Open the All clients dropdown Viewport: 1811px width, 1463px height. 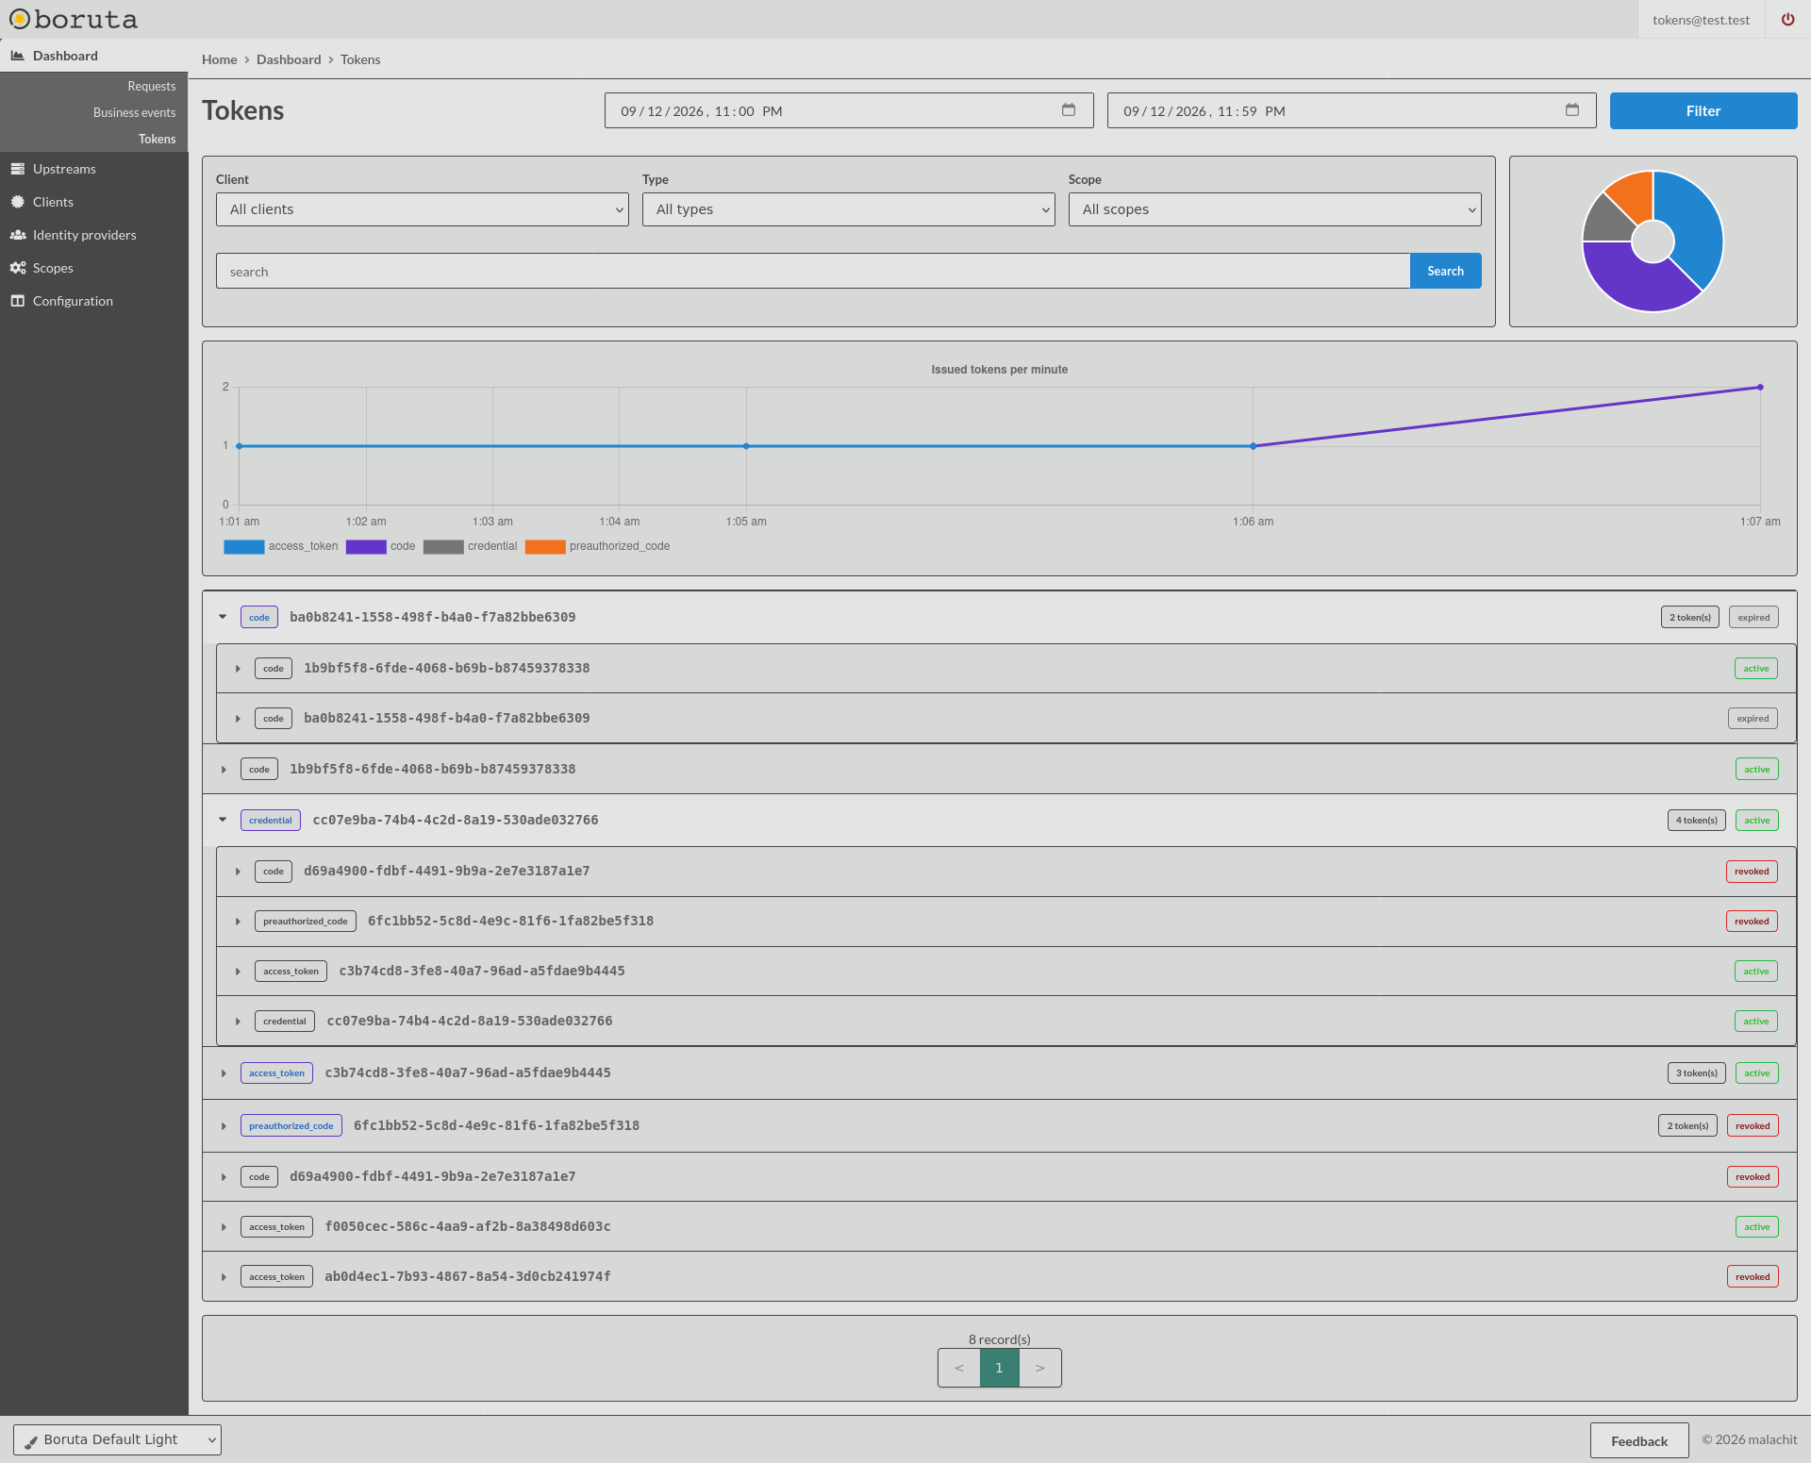coord(423,209)
